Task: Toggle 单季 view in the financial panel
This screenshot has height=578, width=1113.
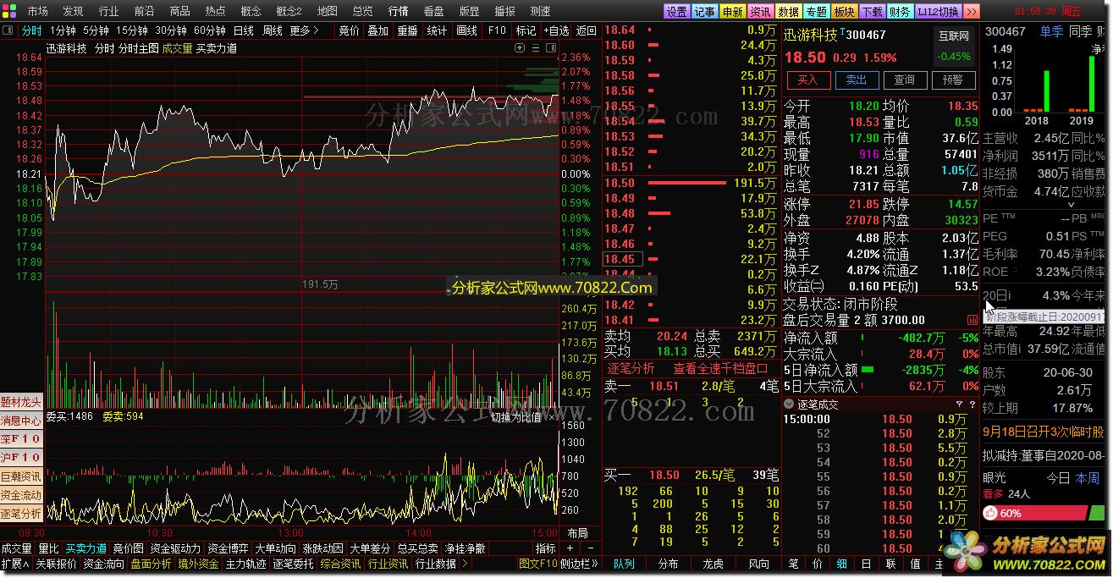Action: click(x=1051, y=31)
